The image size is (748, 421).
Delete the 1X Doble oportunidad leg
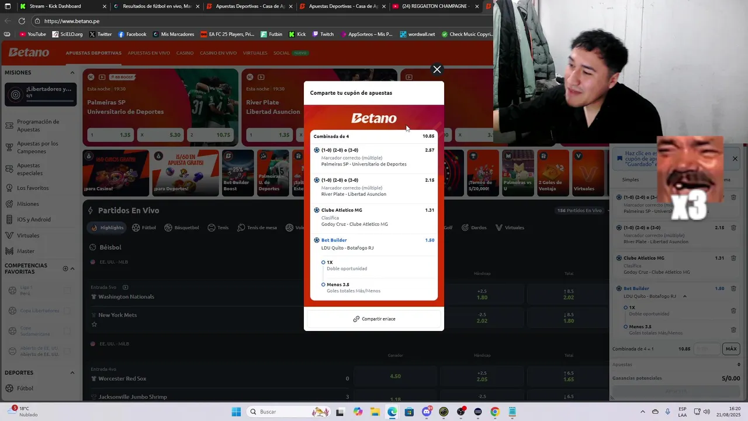coord(733,310)
